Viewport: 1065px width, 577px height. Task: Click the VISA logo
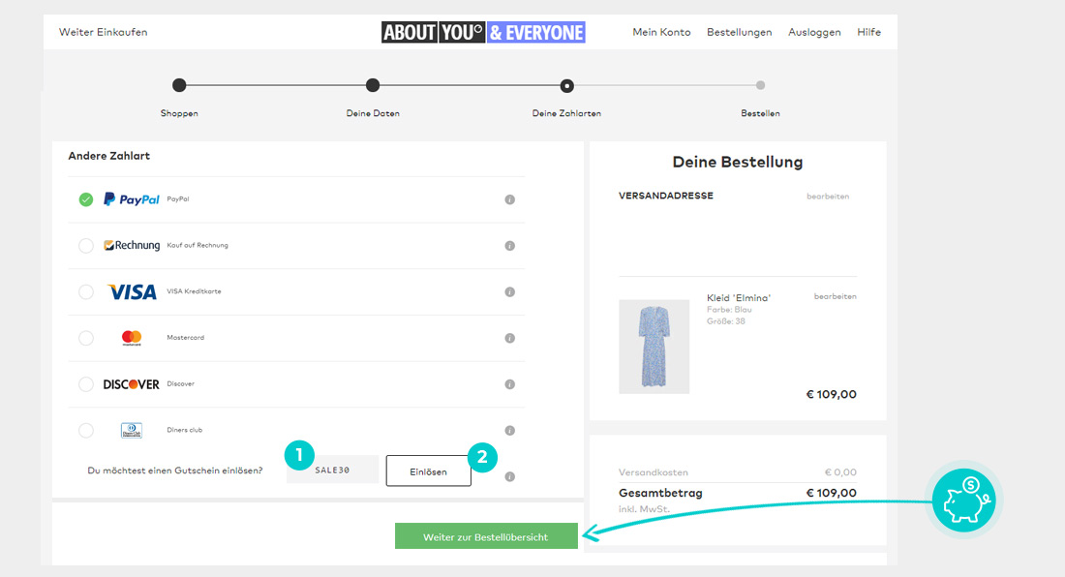tap(132, 292)
